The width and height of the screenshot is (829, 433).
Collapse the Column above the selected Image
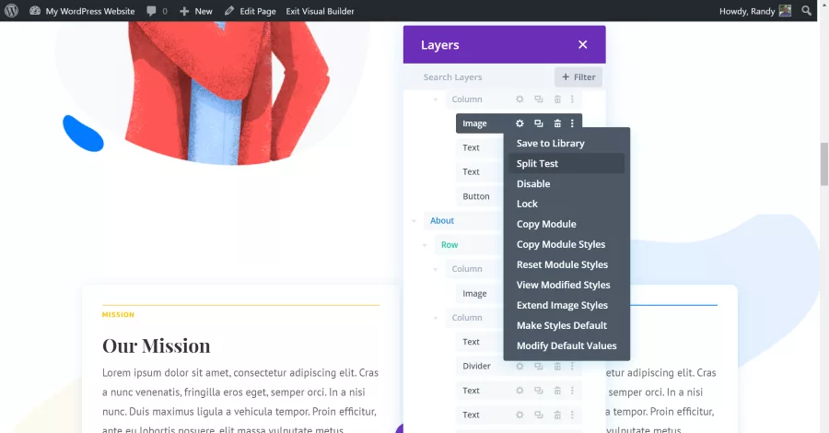click(435, 99)
